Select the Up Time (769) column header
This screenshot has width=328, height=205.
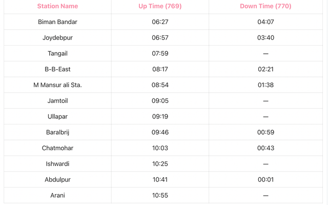click(160, 6)
